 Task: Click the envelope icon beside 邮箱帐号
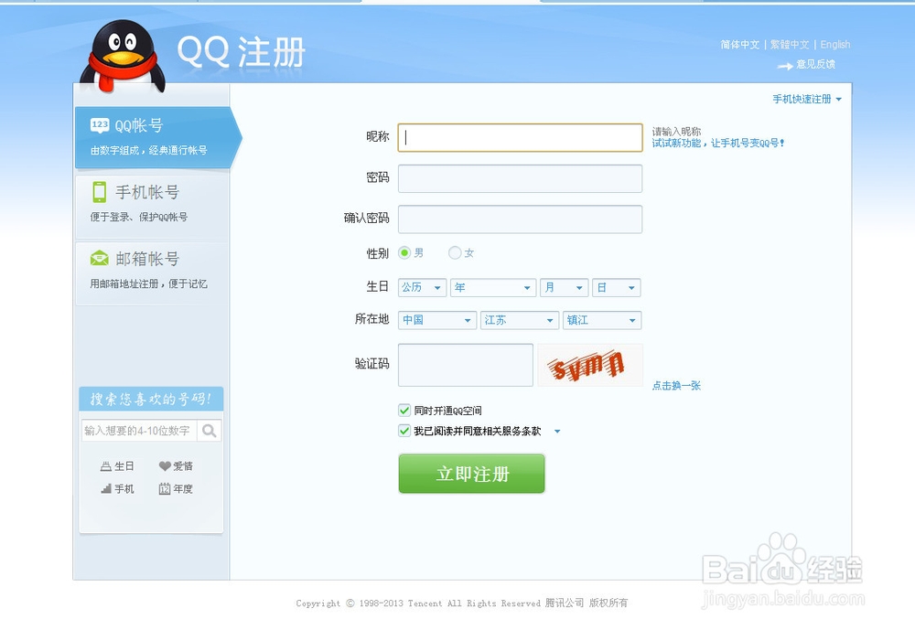pyautogui.click(x=100, y=258)
